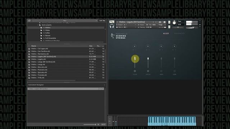Click the Decca mic pan knob
Screen dimensions: 230x129
point(148,46)
